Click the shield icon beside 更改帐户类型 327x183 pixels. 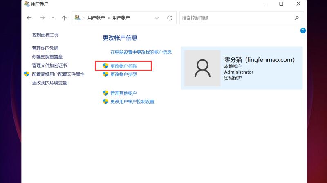[105, 74]
